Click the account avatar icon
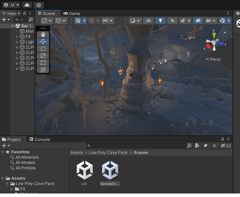240x197 pixels. click(6, 5)
